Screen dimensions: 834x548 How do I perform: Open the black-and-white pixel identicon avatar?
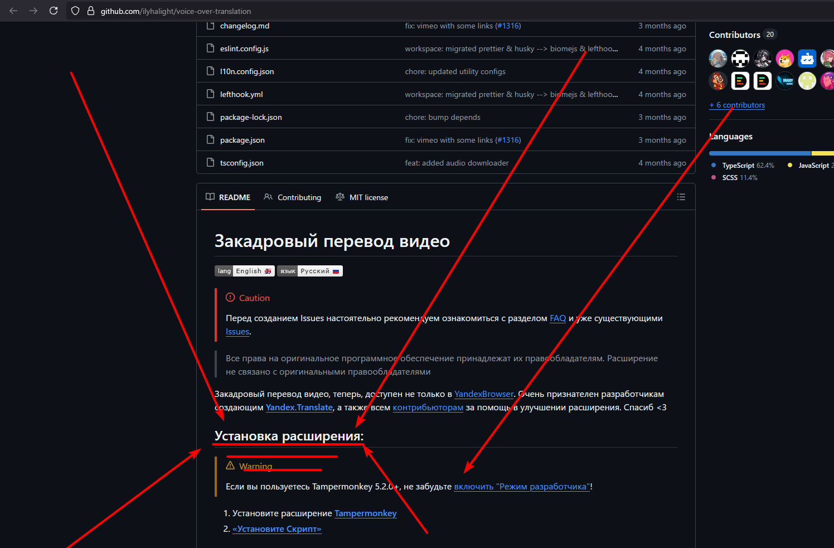tap(740, 58)
